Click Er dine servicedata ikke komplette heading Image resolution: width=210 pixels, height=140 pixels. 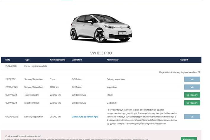click(x=23, y=136)
